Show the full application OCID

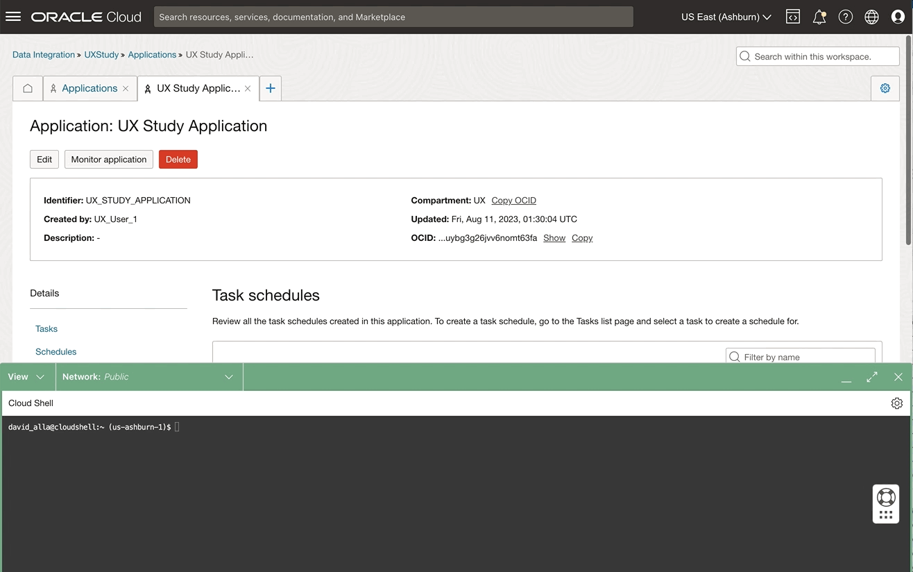[x=554, y=238]
